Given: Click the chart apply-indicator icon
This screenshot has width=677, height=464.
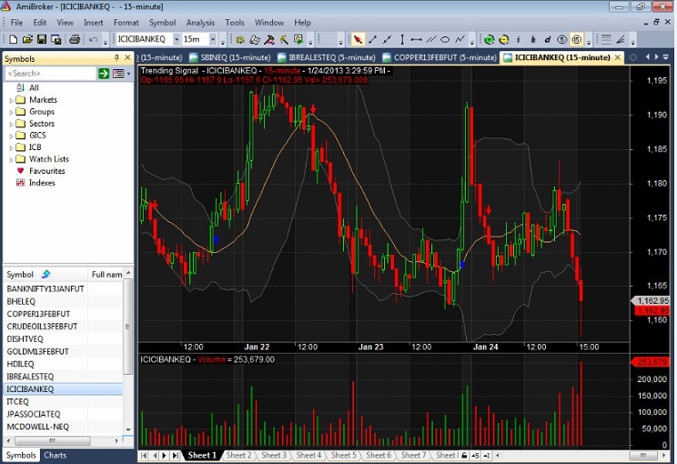Looking at the screenshot, I should click(x=298, y=40).
